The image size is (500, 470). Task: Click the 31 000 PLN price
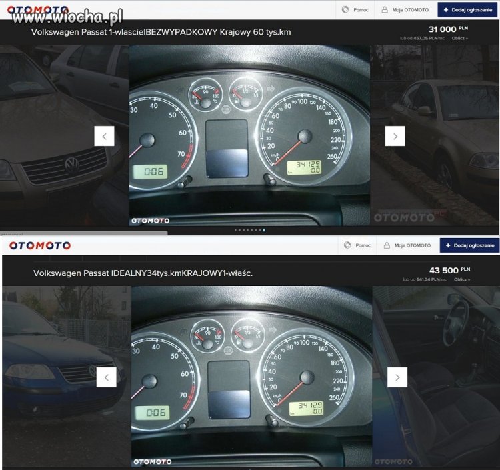448,29
